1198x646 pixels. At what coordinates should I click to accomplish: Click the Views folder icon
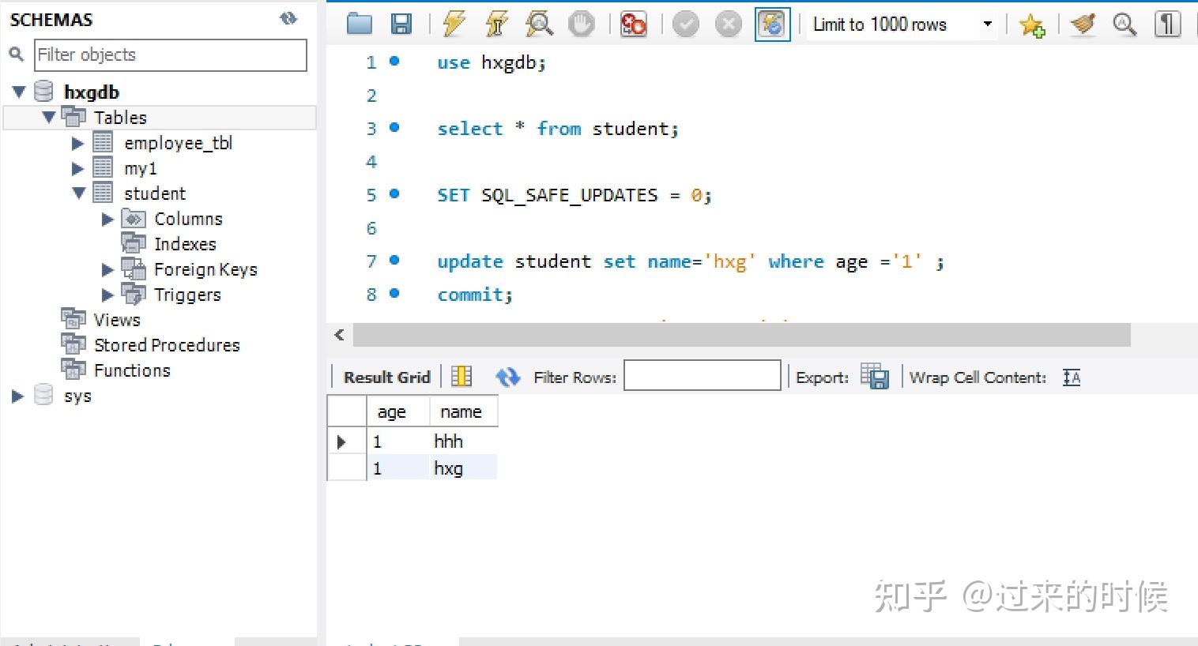pos(73,319)
